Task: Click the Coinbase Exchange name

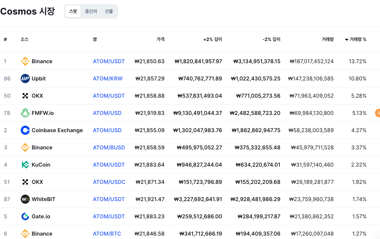Action: (57, 130)
